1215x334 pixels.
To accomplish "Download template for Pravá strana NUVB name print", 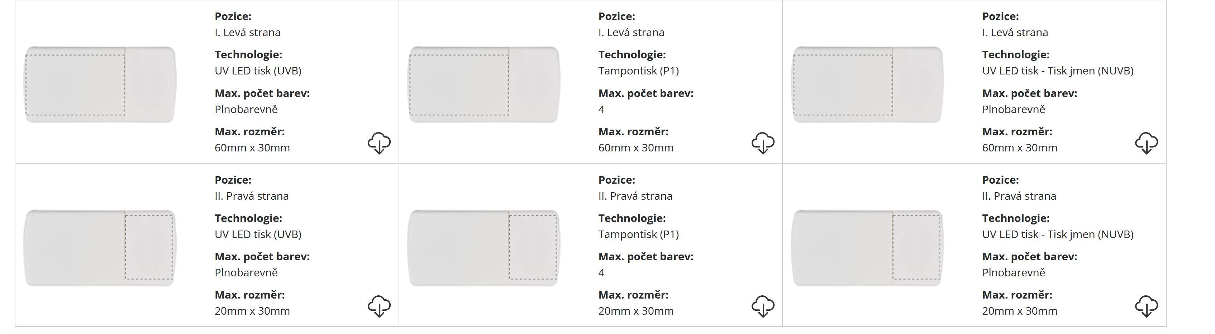I will 1146,306.
